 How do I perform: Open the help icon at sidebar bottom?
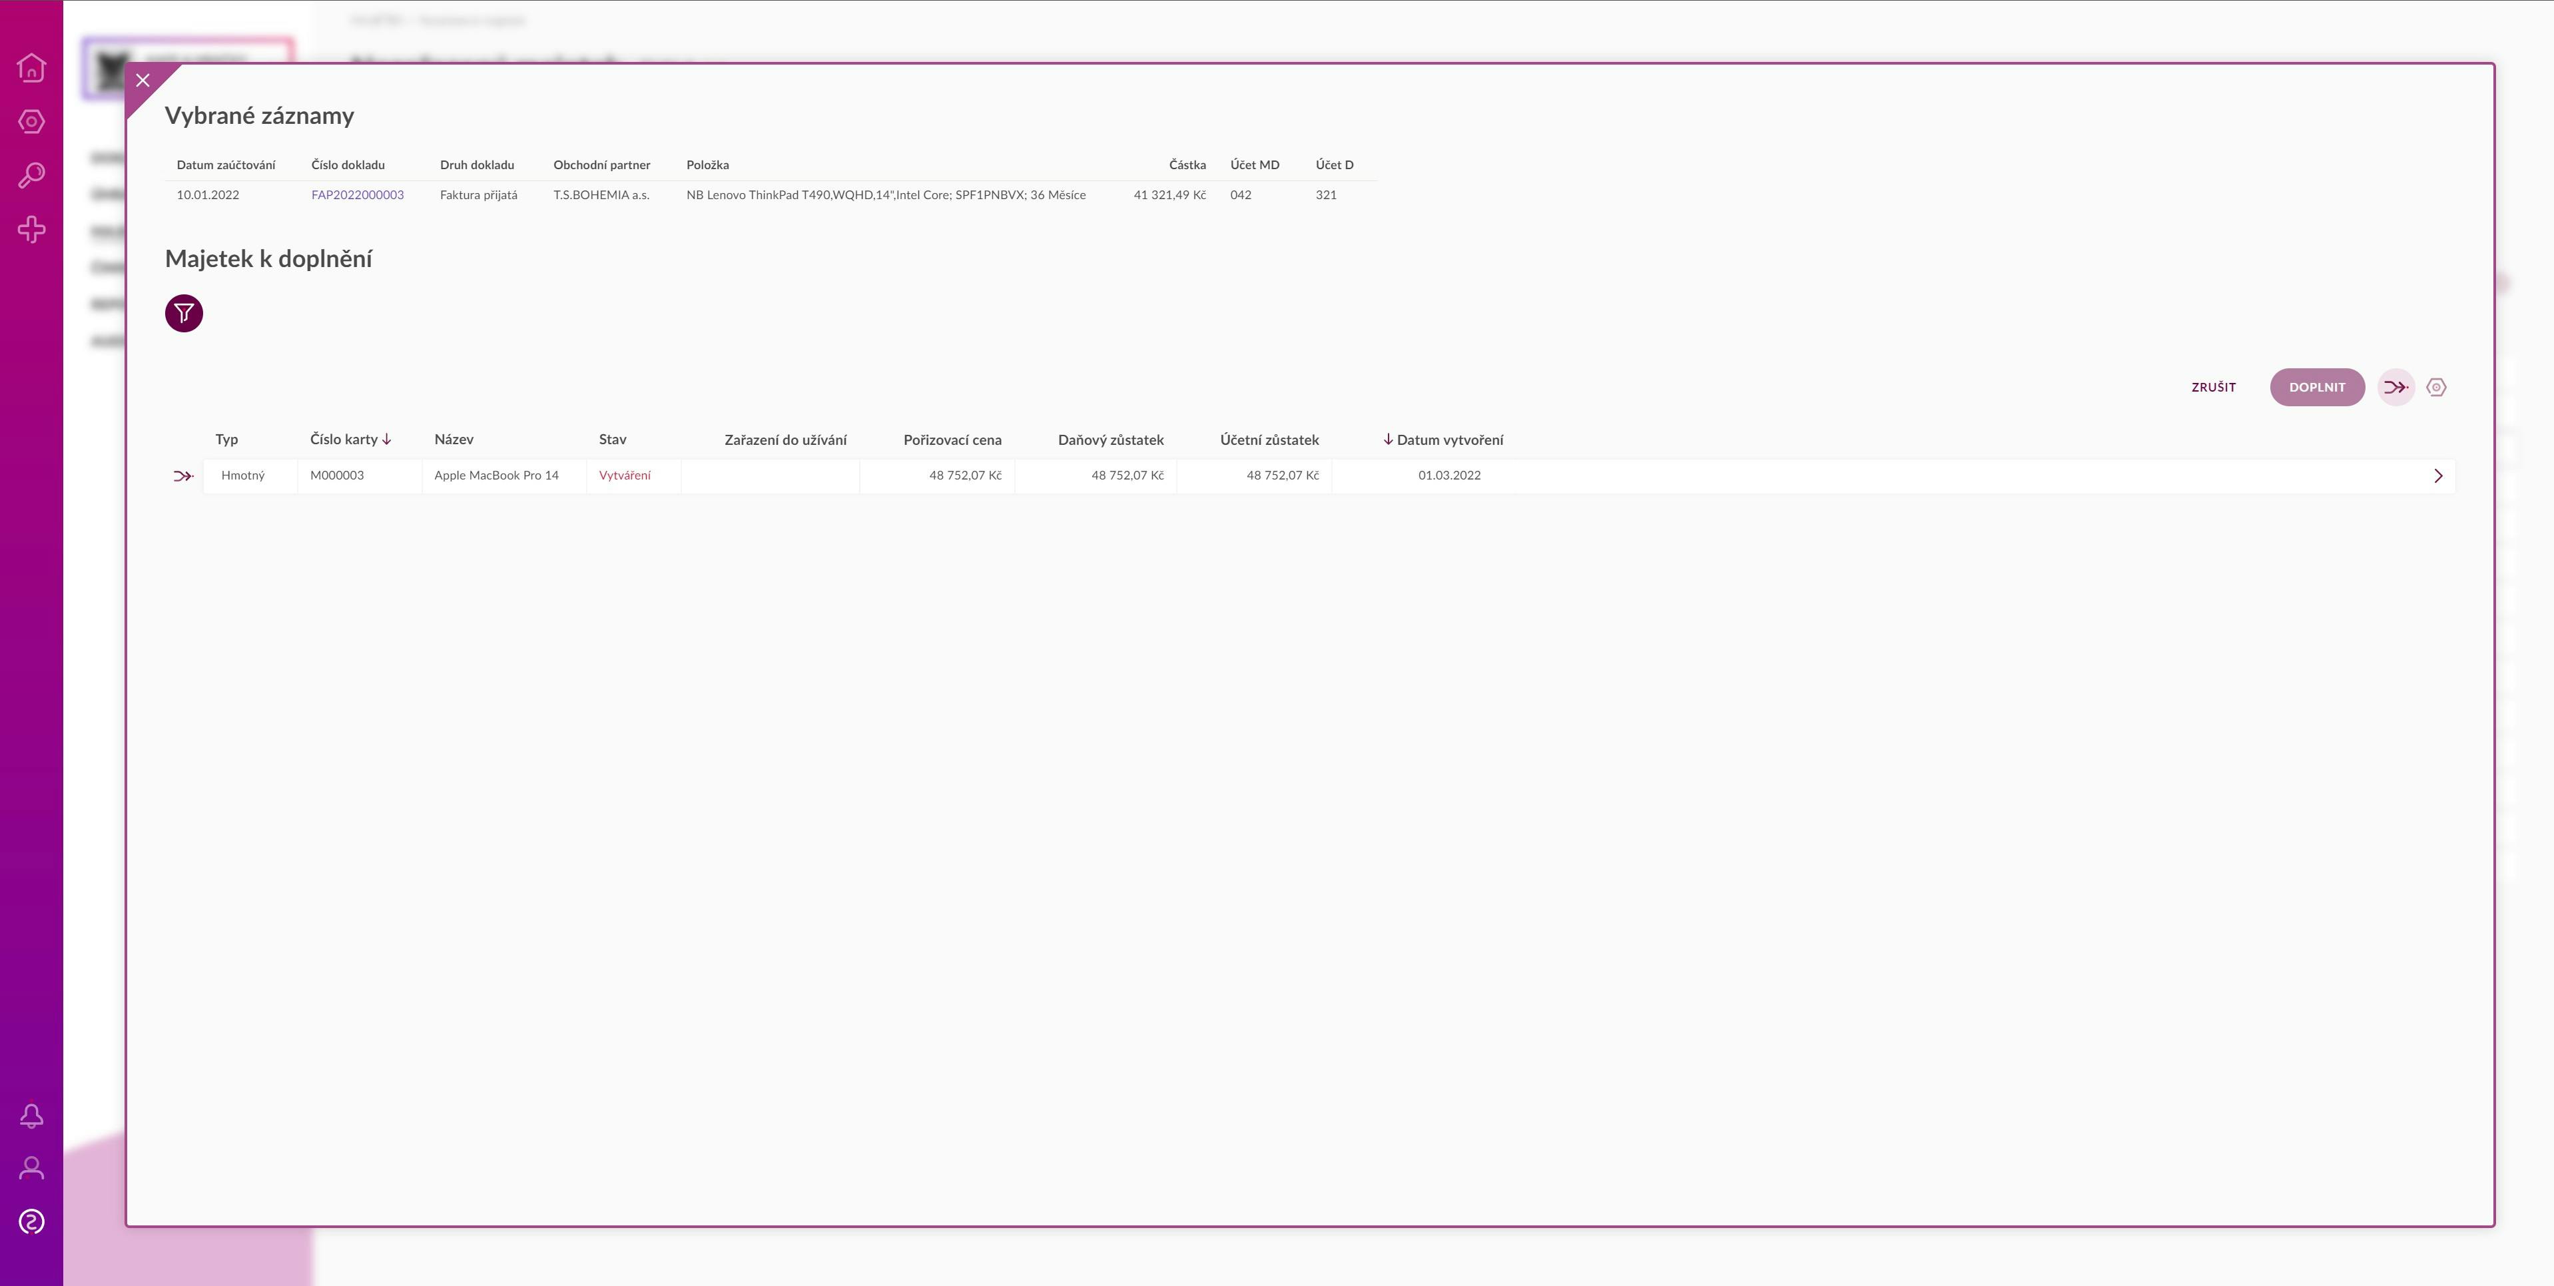pyautogui.click(x=32, y=1221)
